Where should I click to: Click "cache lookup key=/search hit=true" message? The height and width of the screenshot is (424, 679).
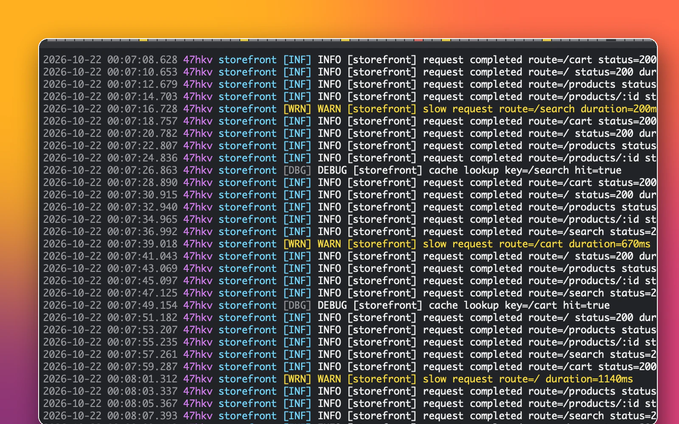(x=525, y=170)
